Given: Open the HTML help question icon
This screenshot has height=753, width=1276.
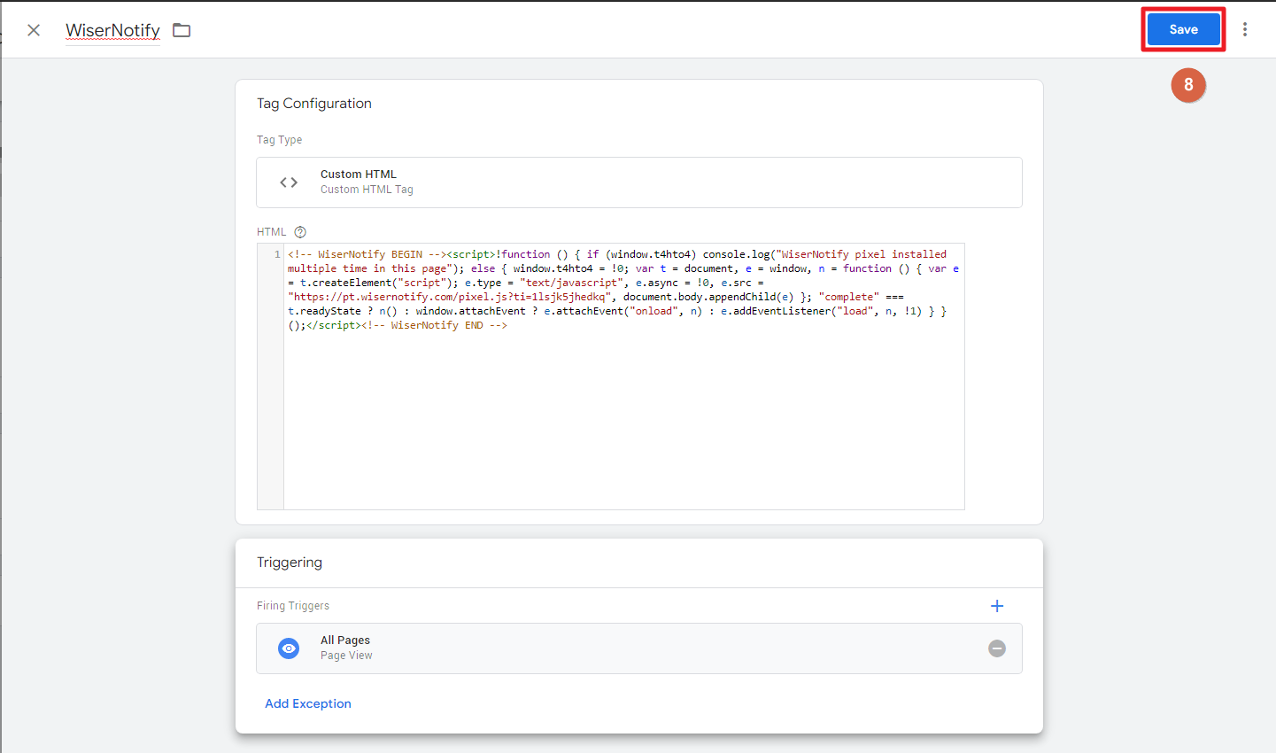Looking at the screenshot, I should pyautogui.click(x=300, y=232).
